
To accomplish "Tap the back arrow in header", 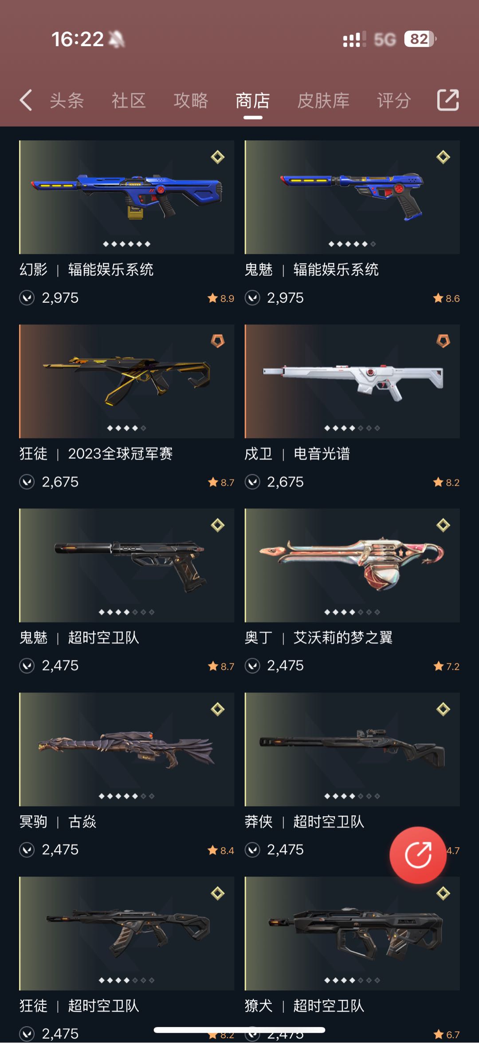I will [x=26, y=100].
